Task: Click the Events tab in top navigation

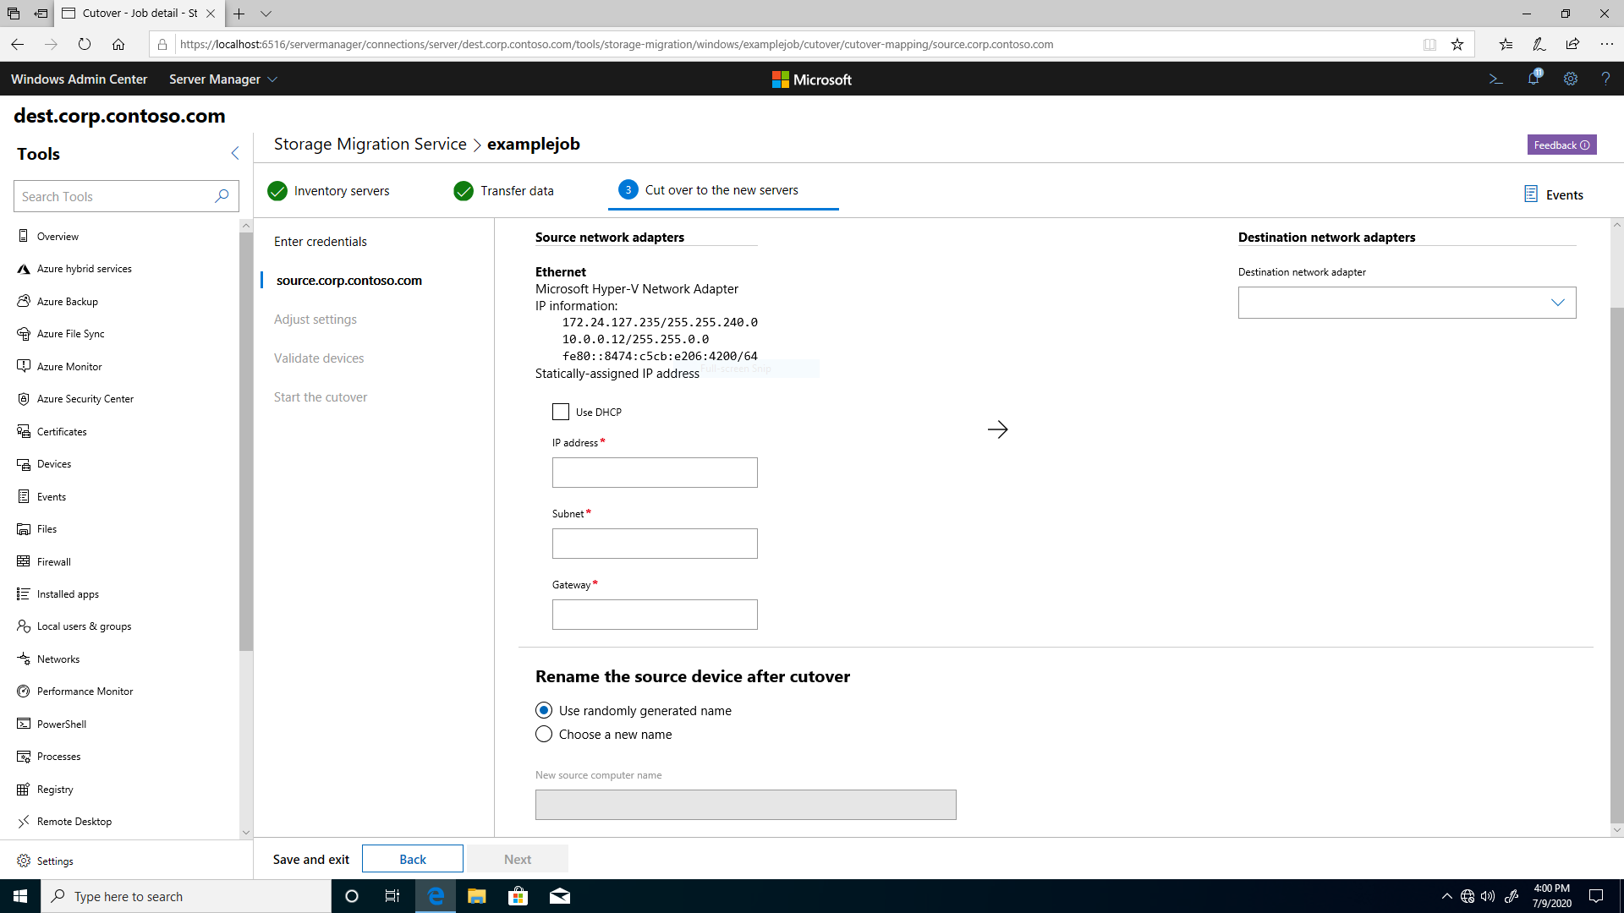Action: (x=1556, y=194)
